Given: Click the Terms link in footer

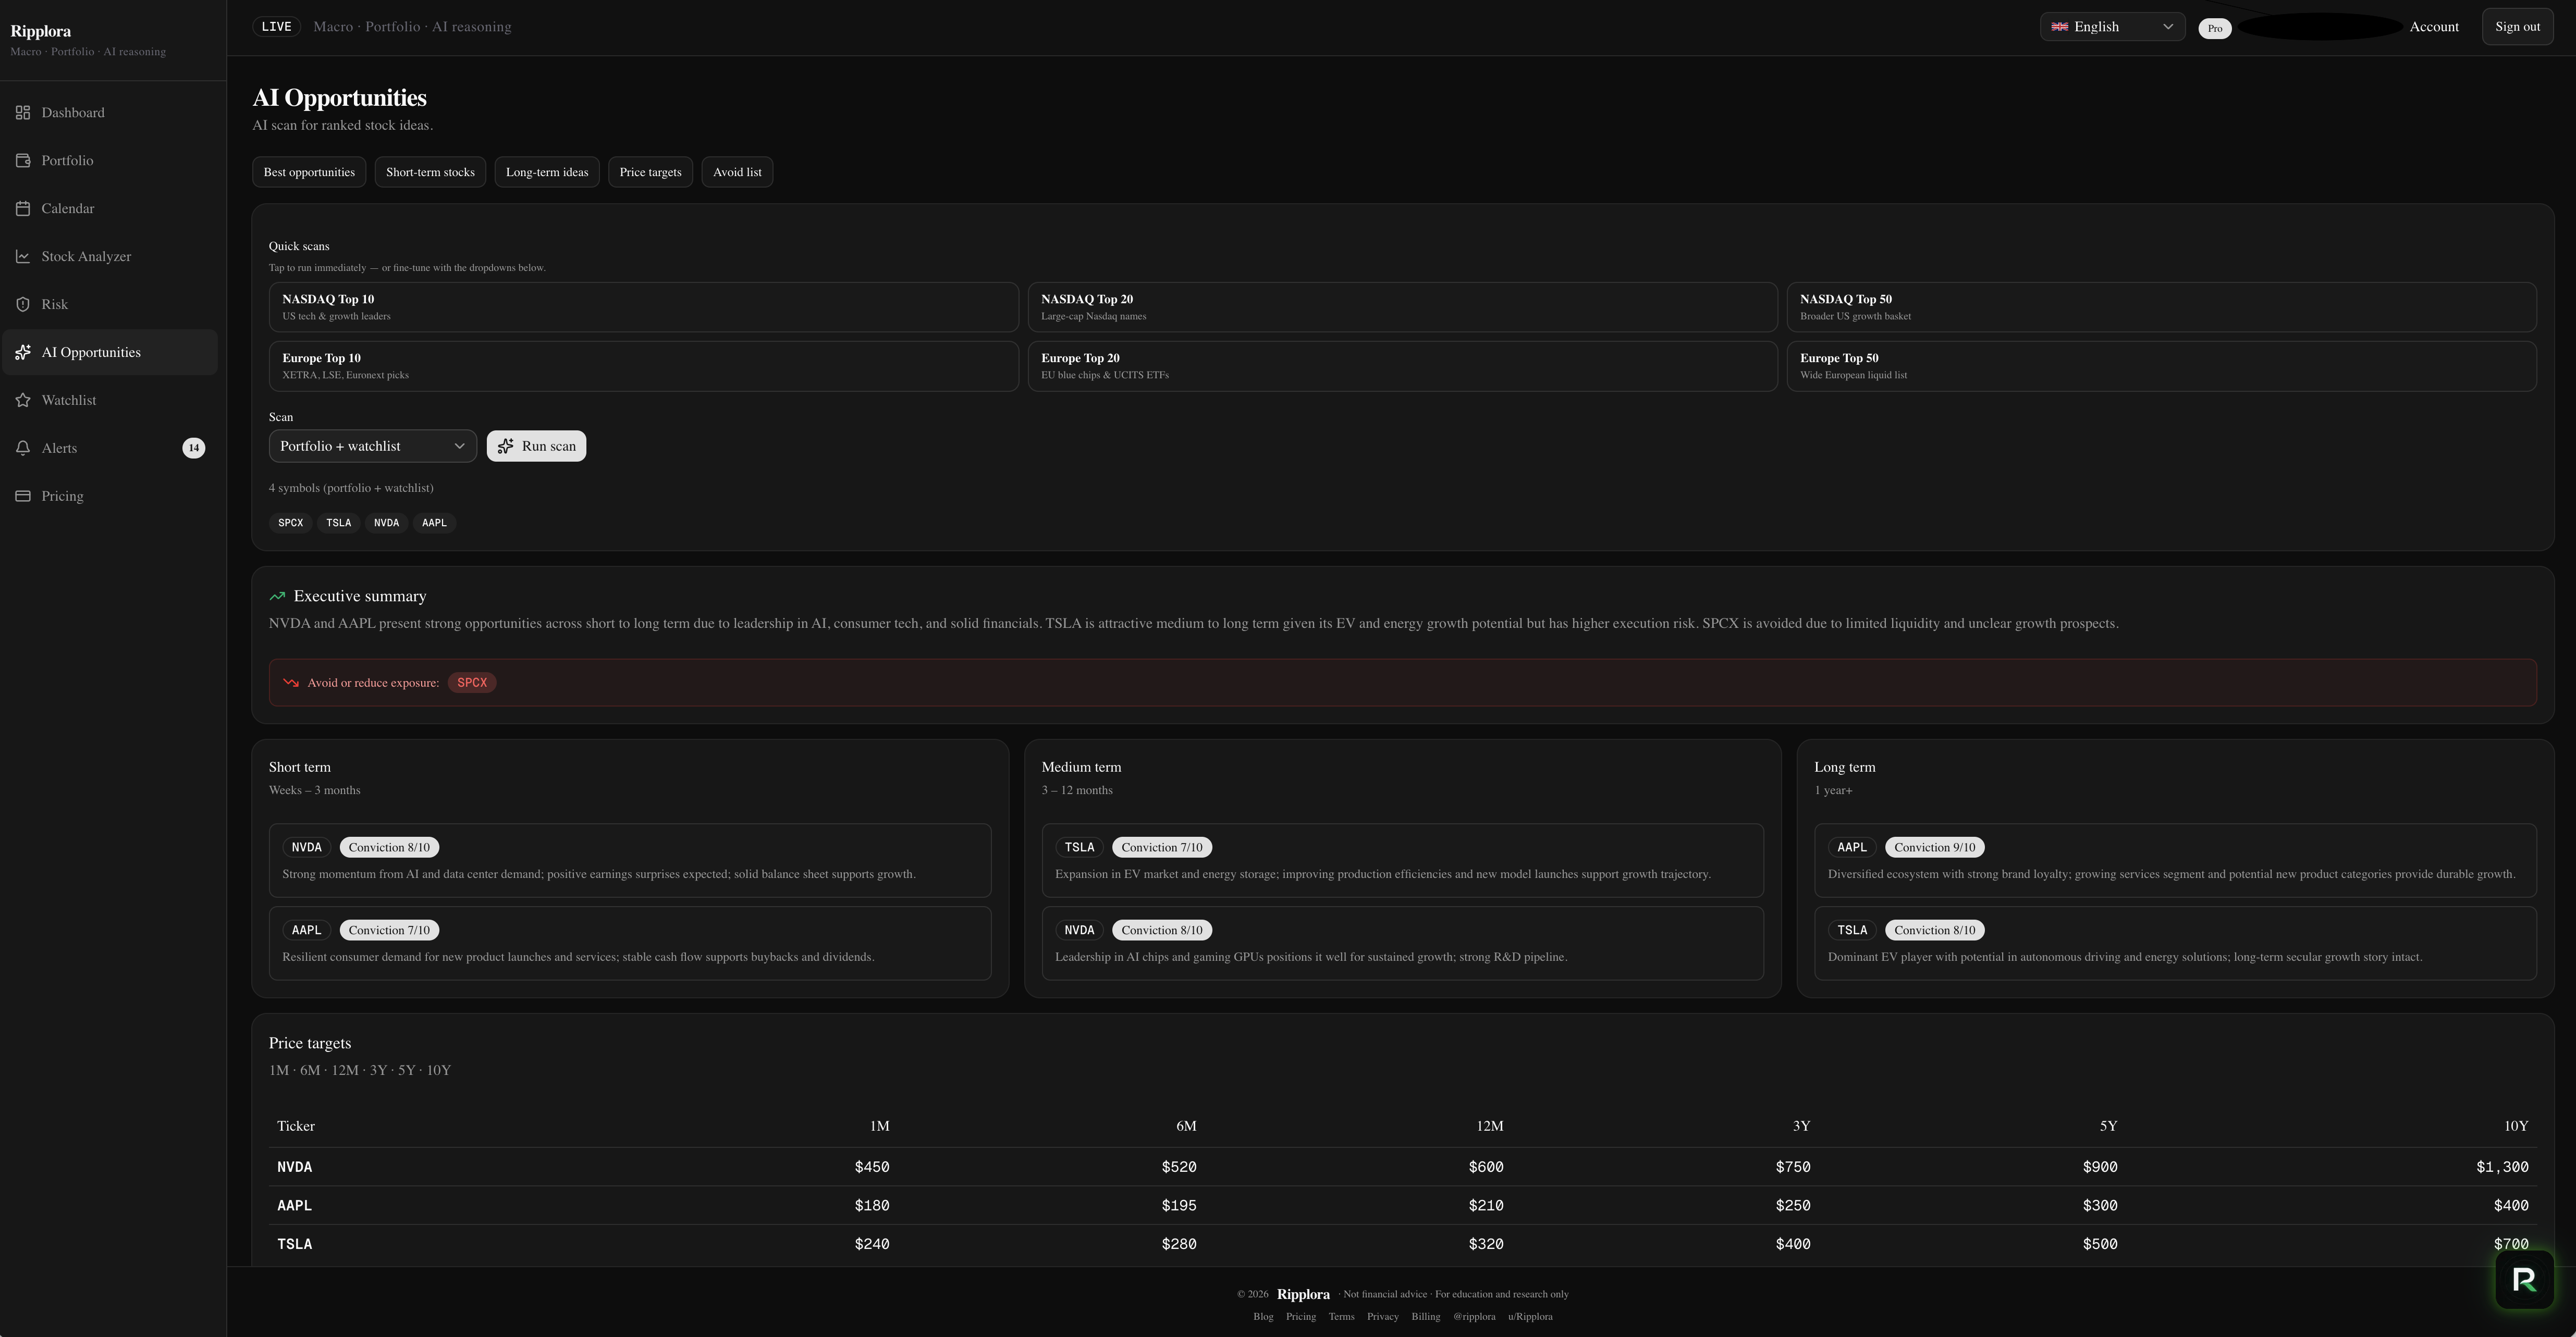Looking at the screenshot, I should click(1341, 1316).
